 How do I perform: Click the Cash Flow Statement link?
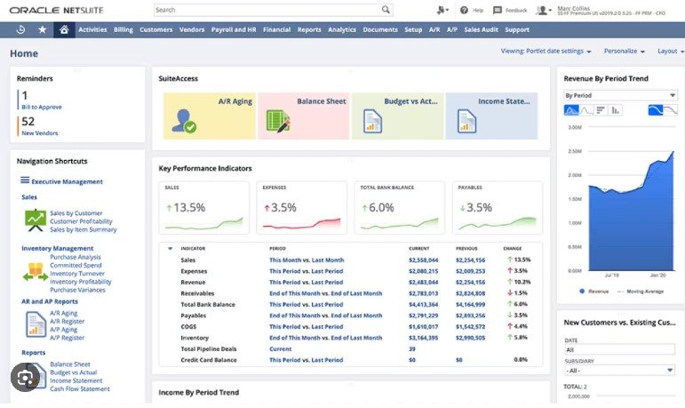click(x=80, y=388)
